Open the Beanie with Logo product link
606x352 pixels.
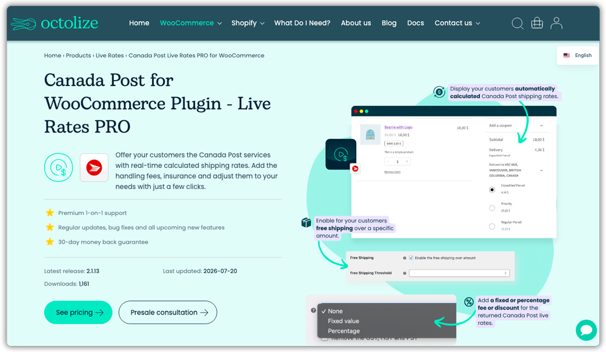398,127
